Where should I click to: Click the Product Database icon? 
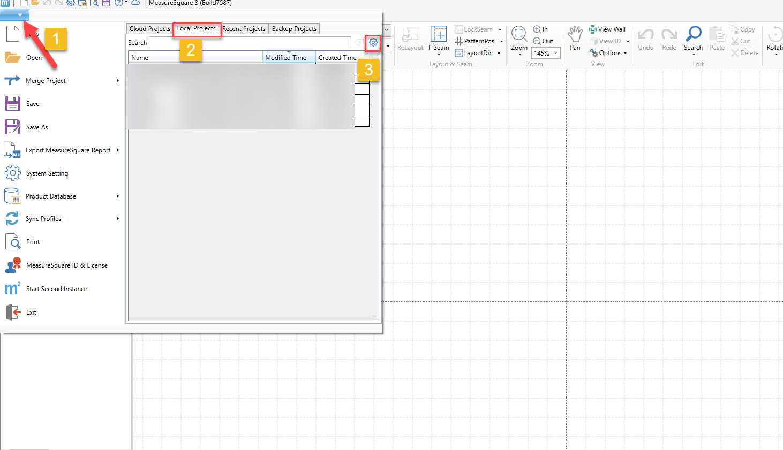[12, 196]
